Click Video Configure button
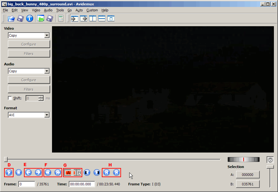The image size is (278, 192). [x=29, y=44]
